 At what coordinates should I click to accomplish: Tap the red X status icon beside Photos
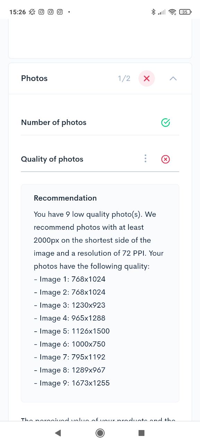(x=147, y=78)
